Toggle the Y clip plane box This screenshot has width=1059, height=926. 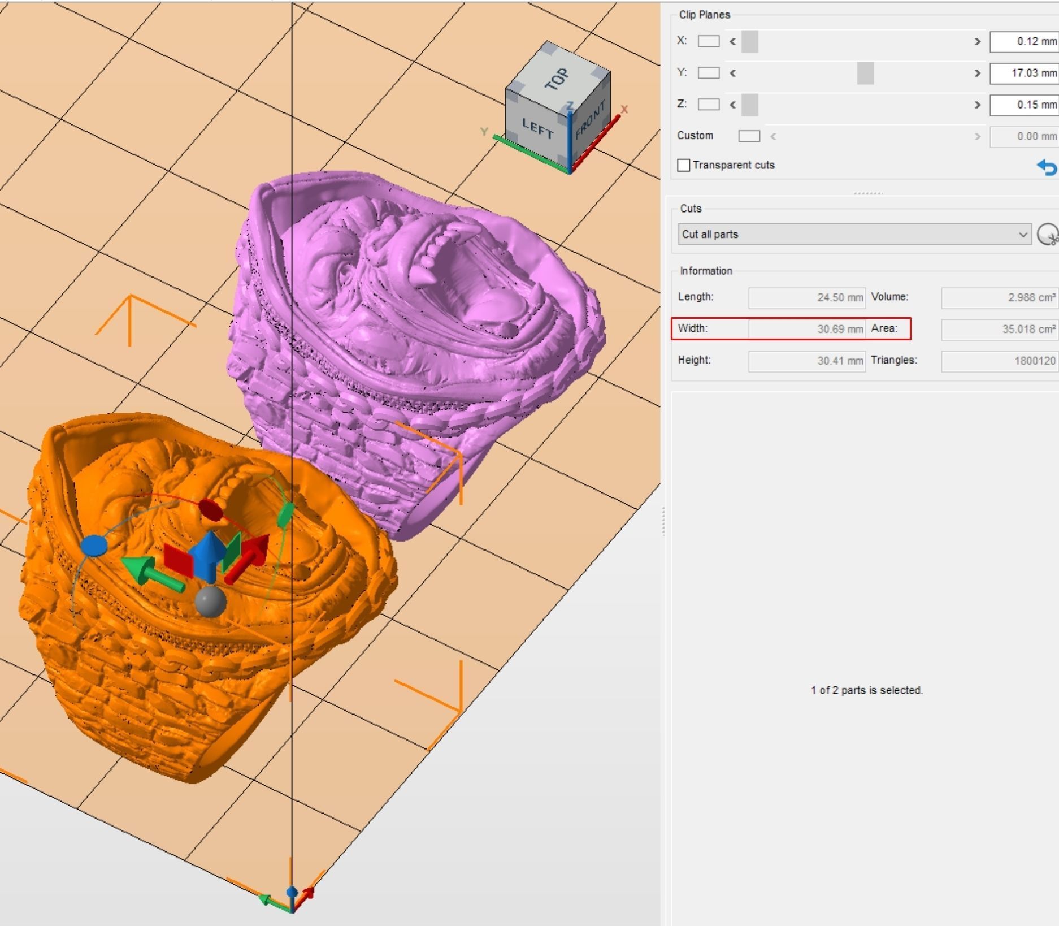(x=709, y=73)
